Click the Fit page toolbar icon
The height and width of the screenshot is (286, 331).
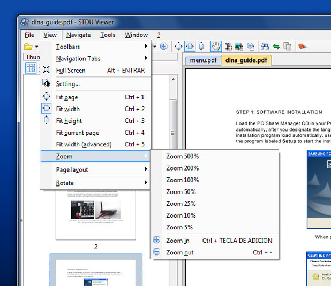pyautogui.click(x=178, y=47)
